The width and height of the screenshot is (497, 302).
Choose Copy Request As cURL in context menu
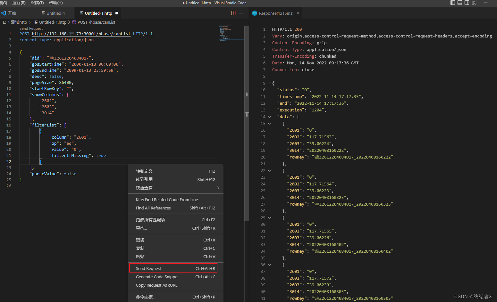point(156,285)
